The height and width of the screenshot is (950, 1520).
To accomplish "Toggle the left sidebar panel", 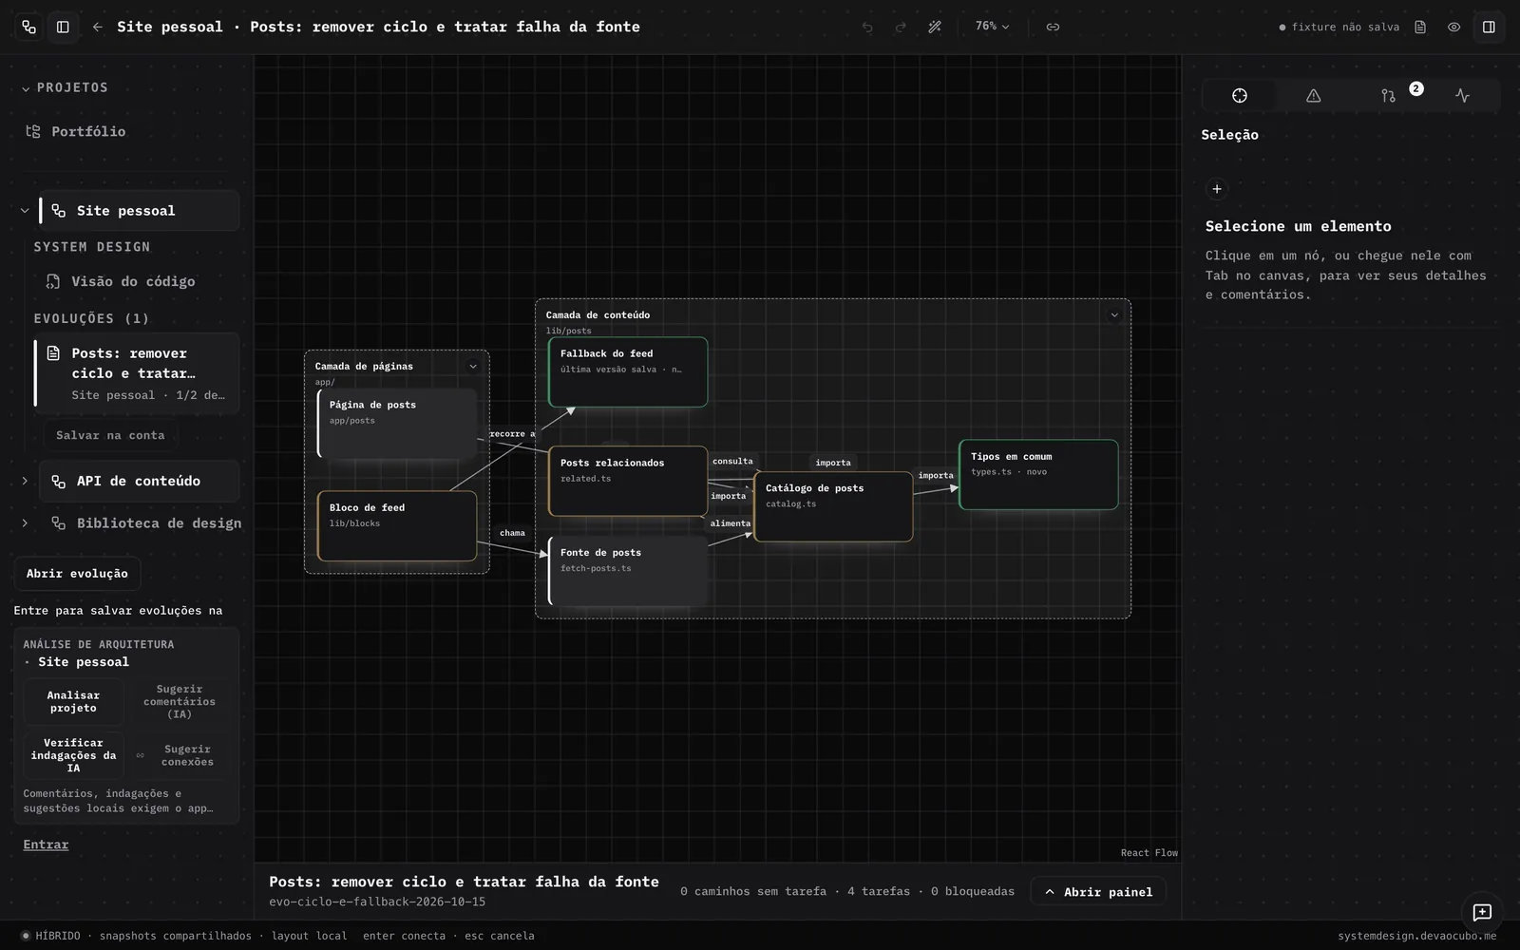I will 63,27.
